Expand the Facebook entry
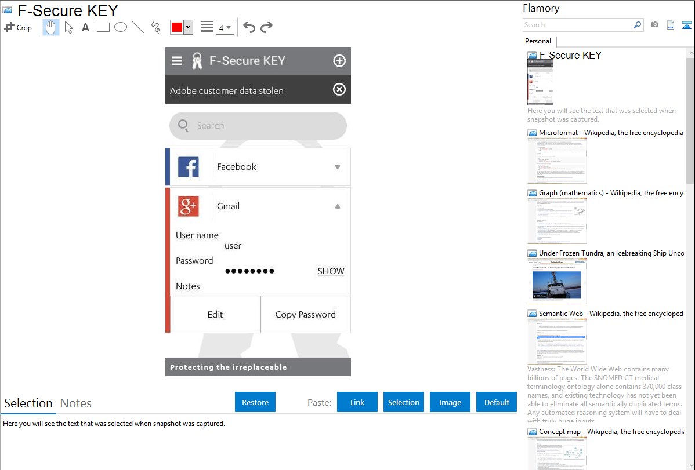The height and width of the screenshot is (470, 695). (337, 167)
